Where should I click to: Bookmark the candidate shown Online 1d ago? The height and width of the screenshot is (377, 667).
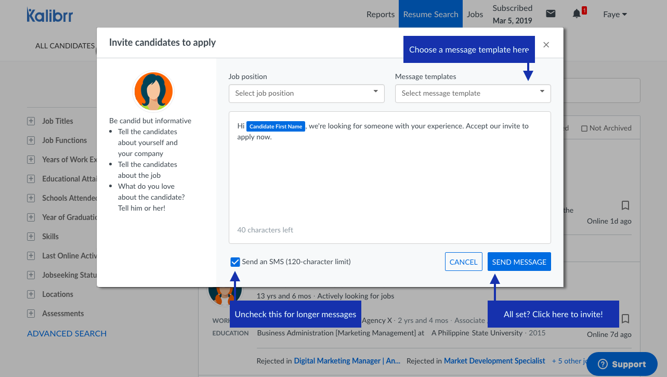(x=625, y=205)
